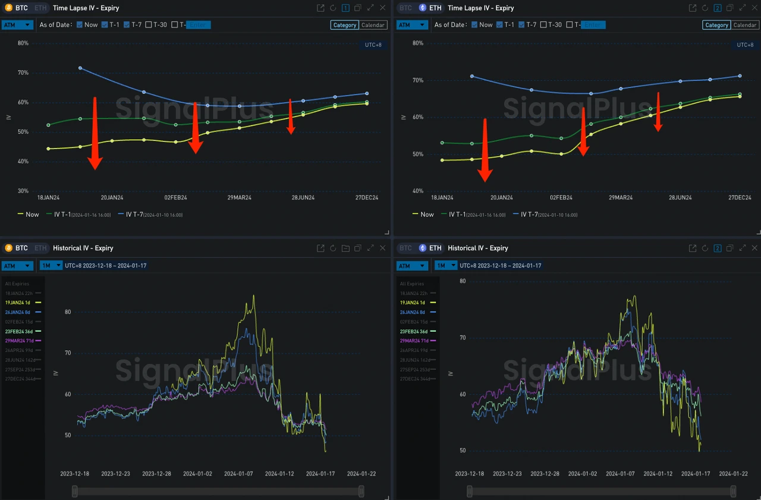Open the 1M period dropdown in BTC Historical IV
The image size is (761, 500).
coord(50,266)
